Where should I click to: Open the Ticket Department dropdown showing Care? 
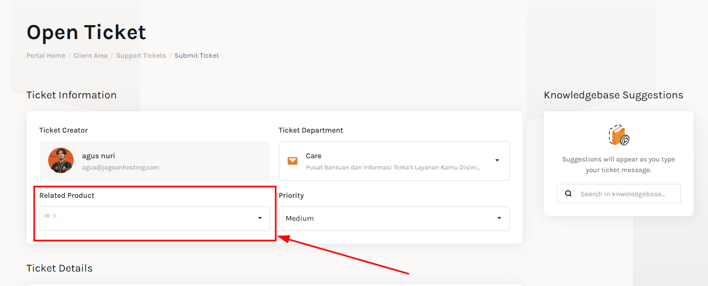pos(394,161)
